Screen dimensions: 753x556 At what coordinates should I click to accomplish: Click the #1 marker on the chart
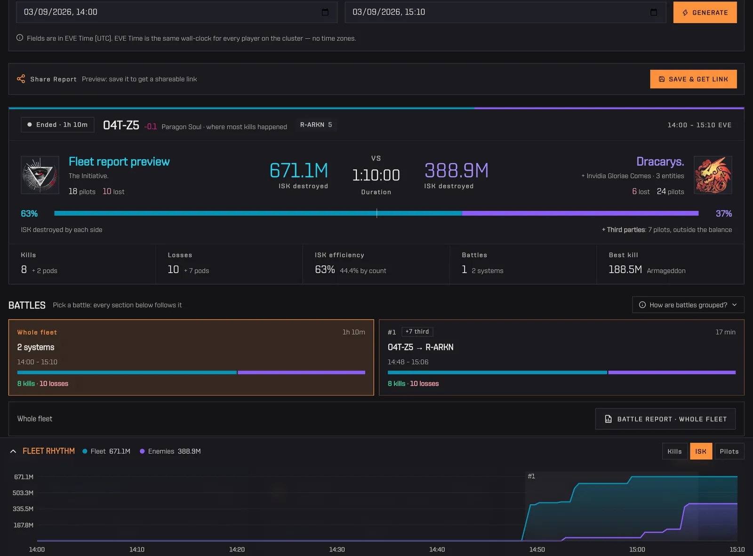531,476
